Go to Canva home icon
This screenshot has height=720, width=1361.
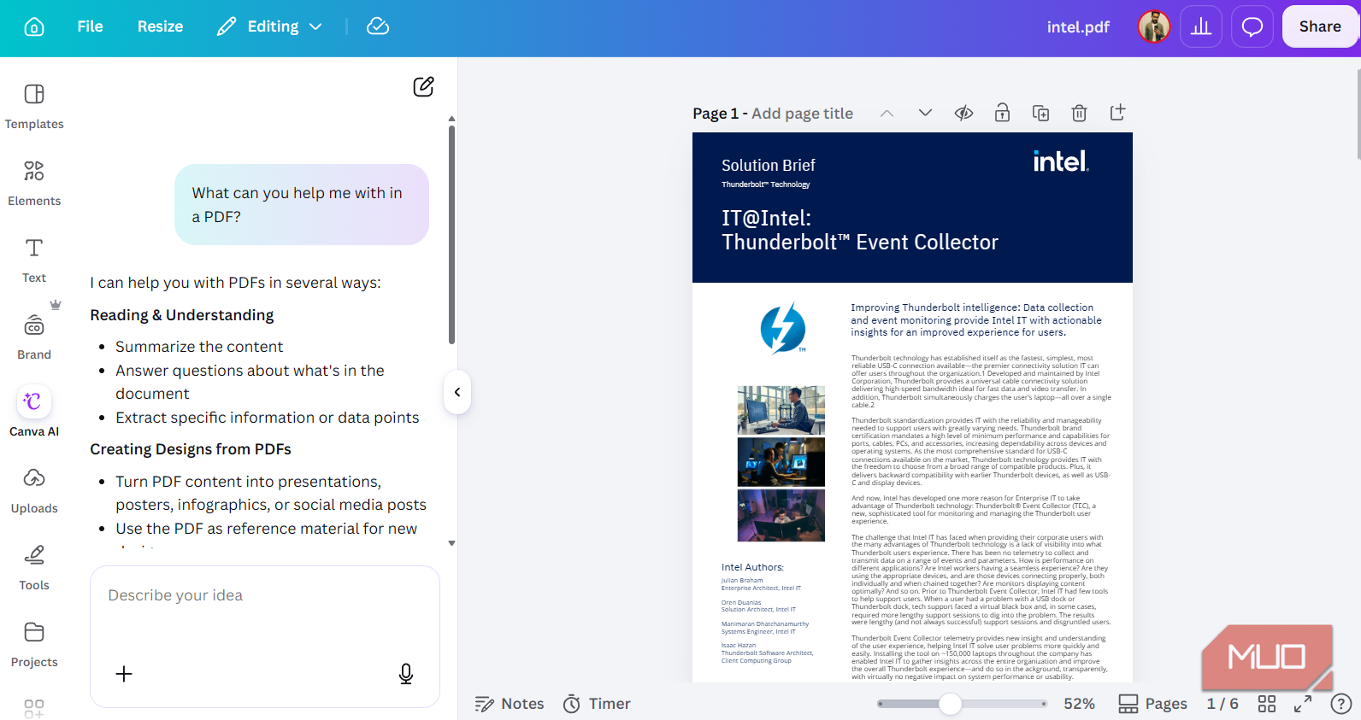click(34, 26)
